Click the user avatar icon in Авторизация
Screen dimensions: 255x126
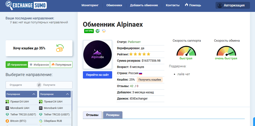pos(220,5)
